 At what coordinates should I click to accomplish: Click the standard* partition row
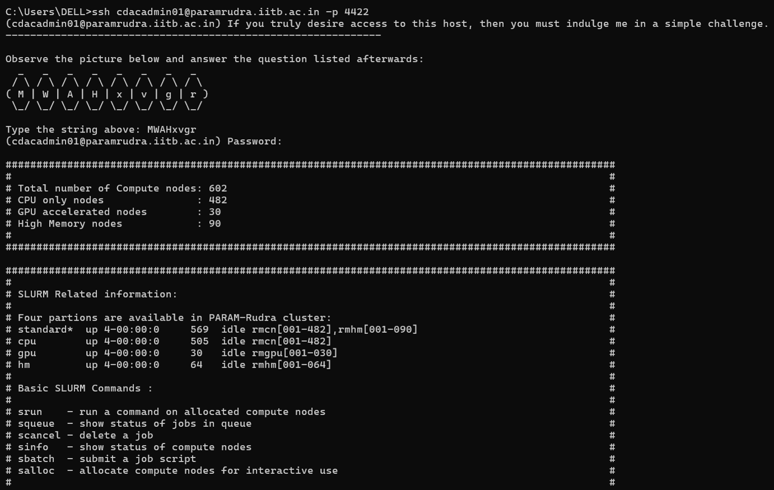[218, 329]
